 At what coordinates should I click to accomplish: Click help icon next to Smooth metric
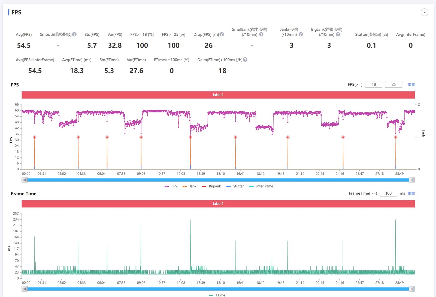(74, 34)
